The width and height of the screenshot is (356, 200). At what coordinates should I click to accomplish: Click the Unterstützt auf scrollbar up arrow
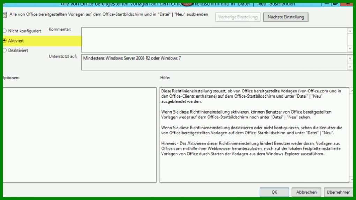[x=350, y=59]
